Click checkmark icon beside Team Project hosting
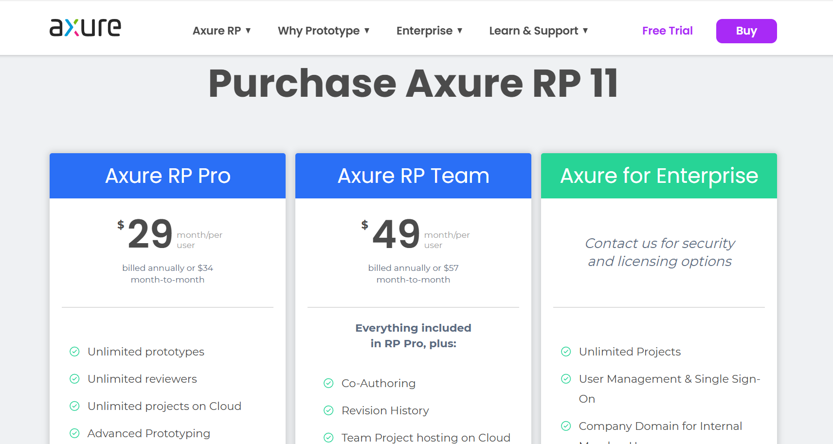Screen dimensions: 833x444 (328, 438)
